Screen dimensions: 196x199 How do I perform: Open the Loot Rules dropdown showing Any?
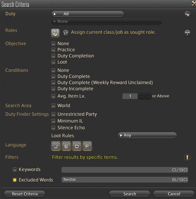click(147, 135)
